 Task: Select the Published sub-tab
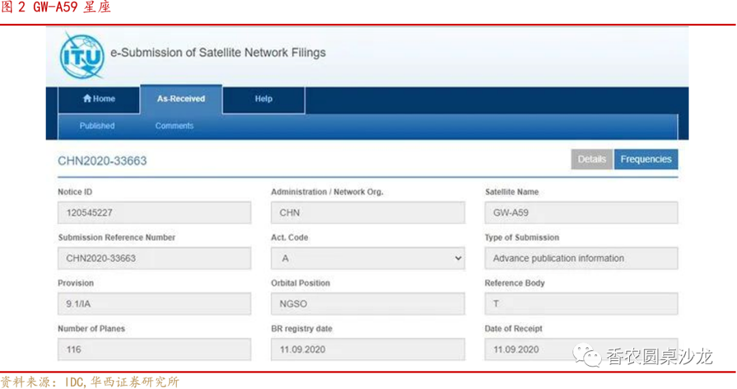97,126
